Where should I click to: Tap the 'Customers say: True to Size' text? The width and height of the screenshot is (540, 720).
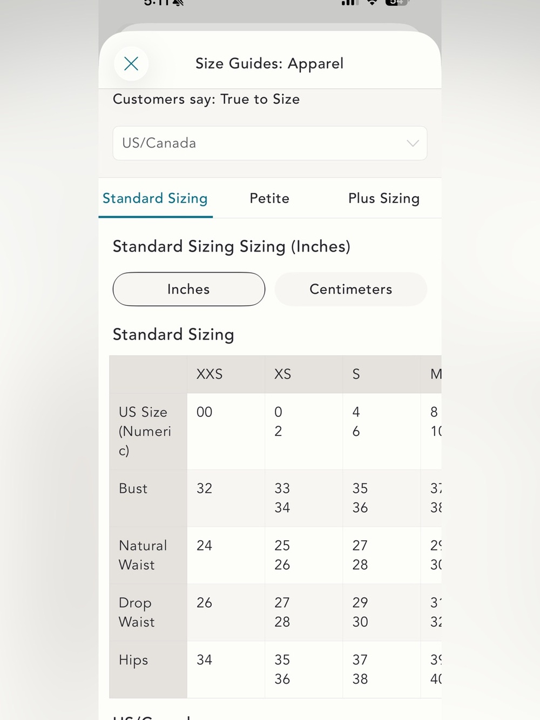coord(206,99)
